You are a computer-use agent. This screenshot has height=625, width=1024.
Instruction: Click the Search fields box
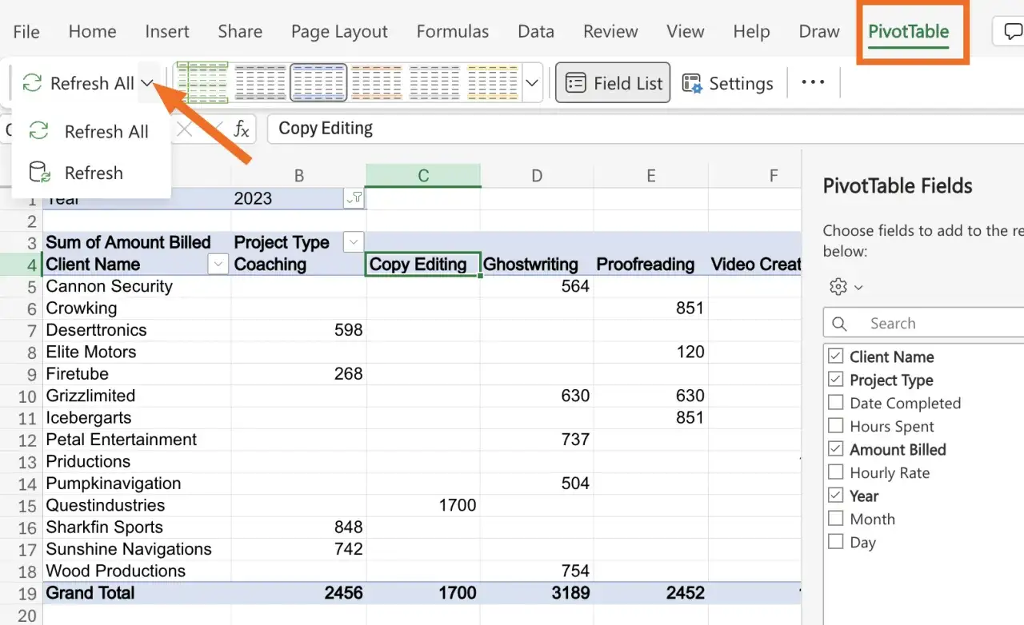click(924, 324)
